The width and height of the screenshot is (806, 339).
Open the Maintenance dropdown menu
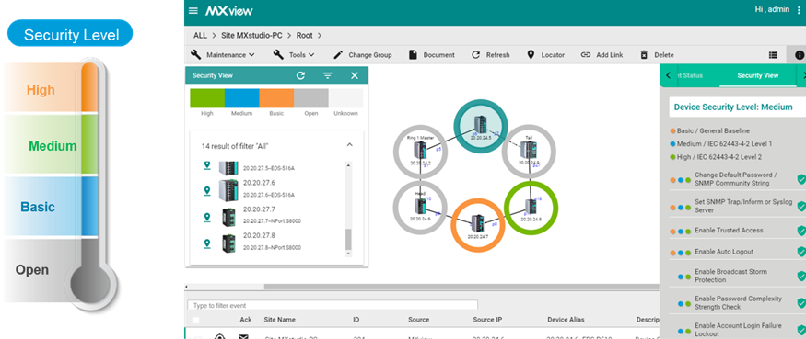(x=223, y=55)
